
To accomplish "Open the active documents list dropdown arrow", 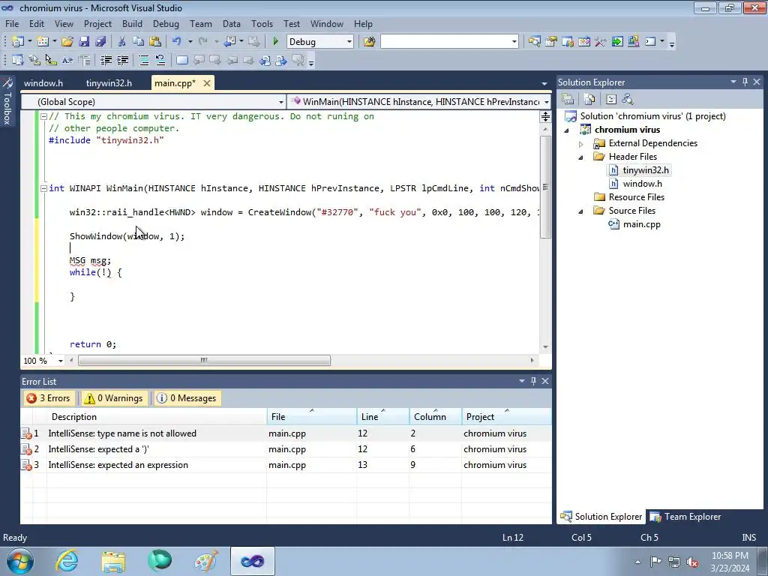I will [544, 84].
